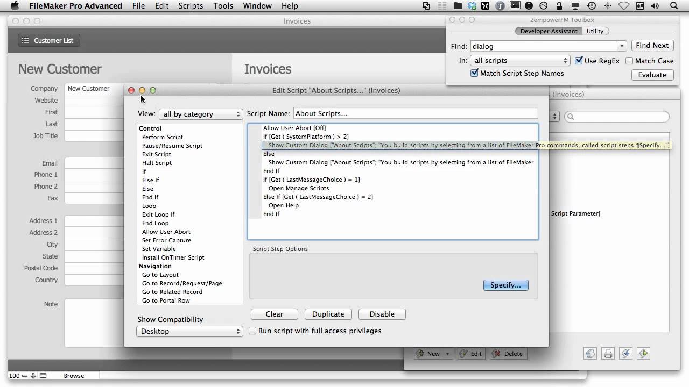Click the Disable button

(382, 314)
